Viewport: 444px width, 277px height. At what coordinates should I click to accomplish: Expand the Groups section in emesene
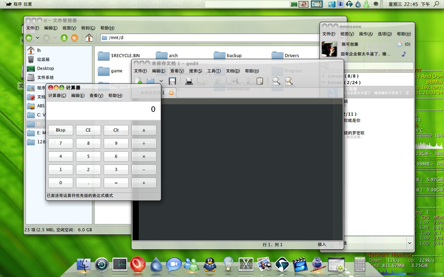pos(324,76)
